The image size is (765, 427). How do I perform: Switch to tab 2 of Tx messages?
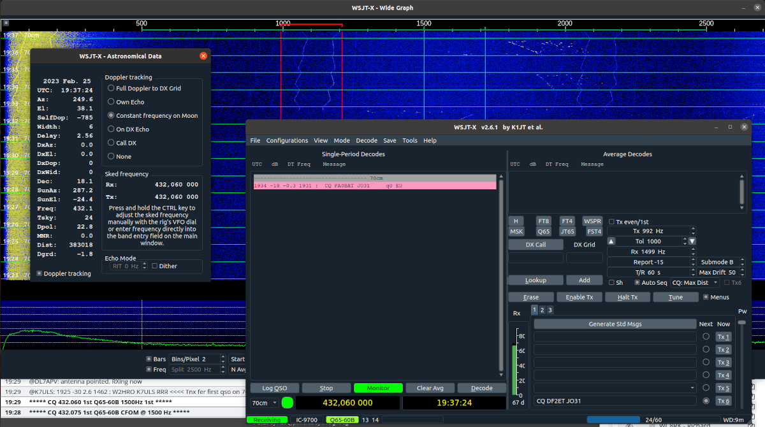click(x=542, y=310)
